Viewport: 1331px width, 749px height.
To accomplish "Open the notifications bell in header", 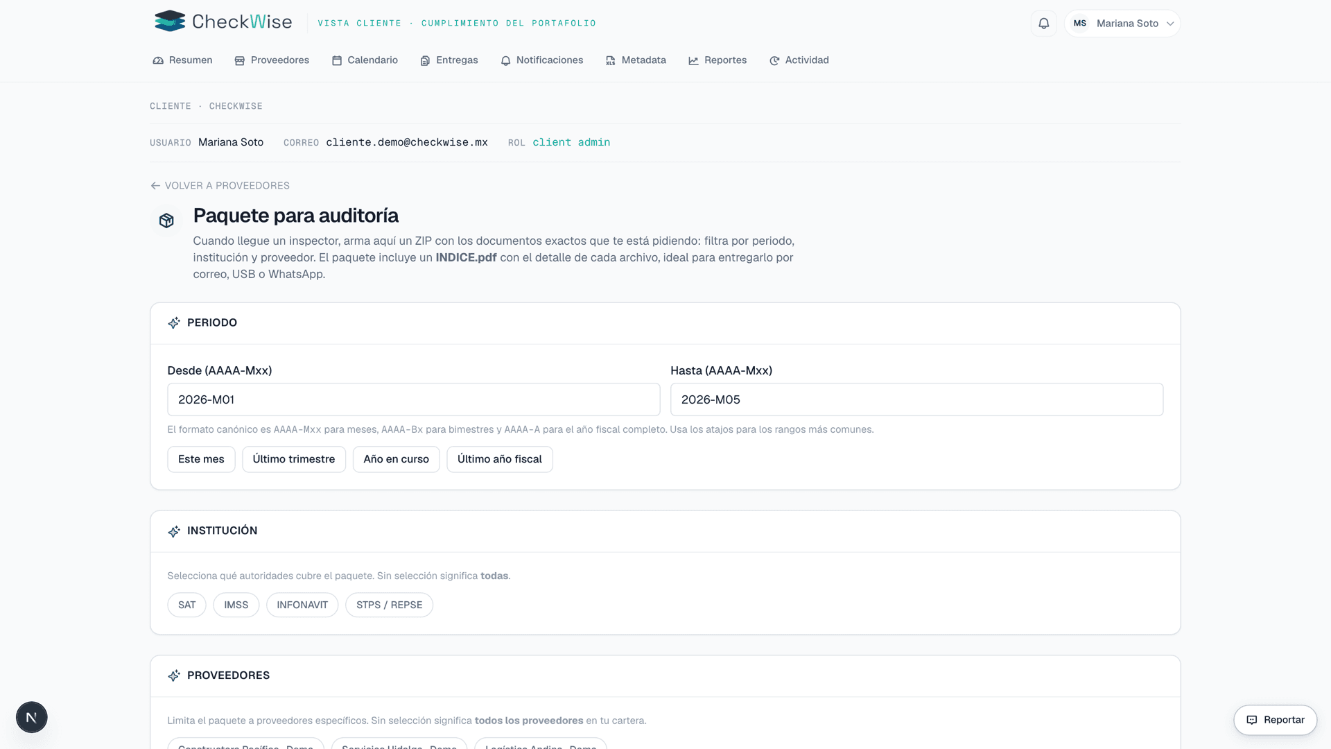I will pyautogui.click(x=1043, y=24).
